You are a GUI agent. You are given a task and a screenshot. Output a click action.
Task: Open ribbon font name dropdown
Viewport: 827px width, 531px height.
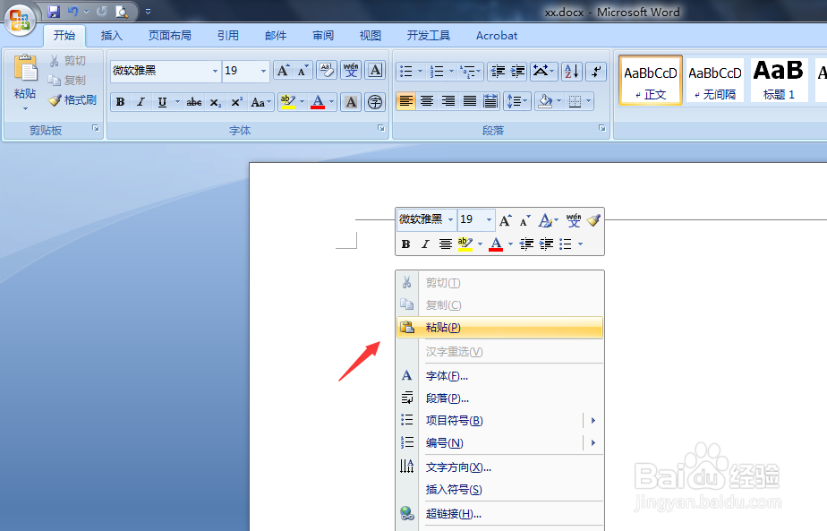tap(215, 71)
